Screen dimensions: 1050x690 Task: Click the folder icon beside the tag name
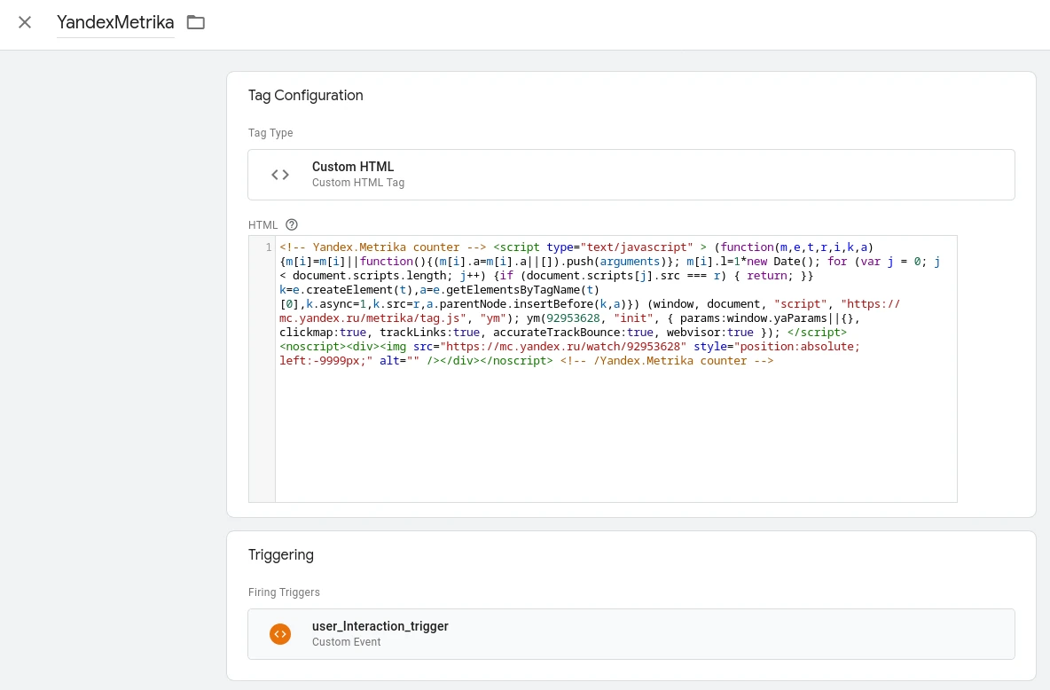pyautogui.click(x=196, y=23)
